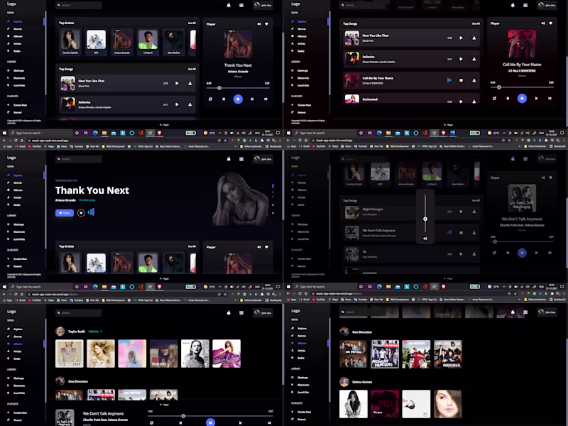Click search field on Taylor Swift albums screen
The height and width of the screenshot is (426, 568).
pyautogui.click(x=79, y=312)
